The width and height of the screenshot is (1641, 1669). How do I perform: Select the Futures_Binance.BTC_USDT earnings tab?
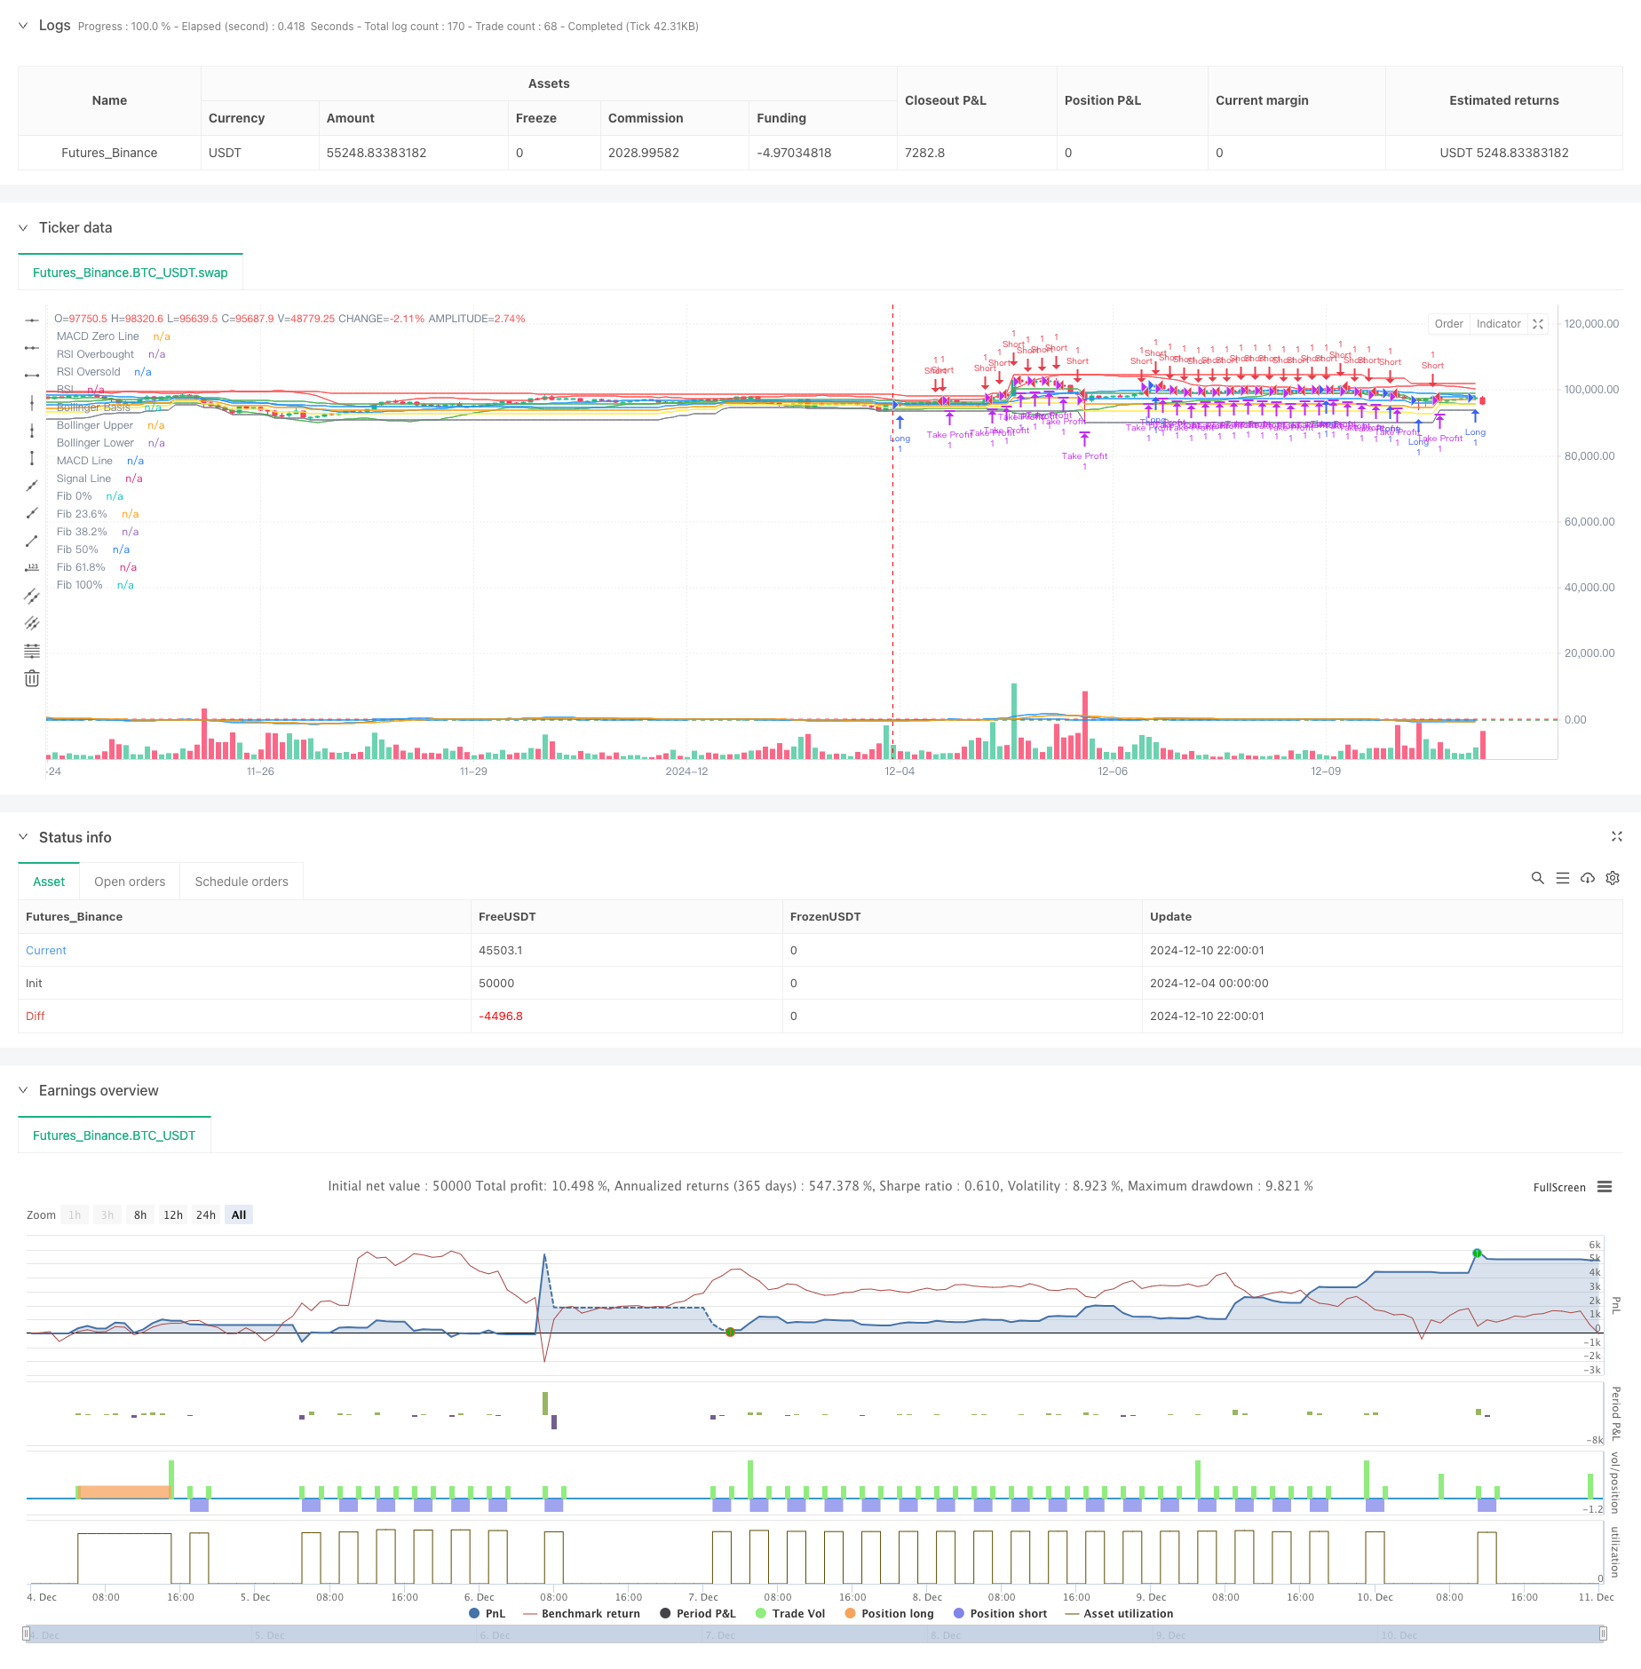click(115, 1135)
